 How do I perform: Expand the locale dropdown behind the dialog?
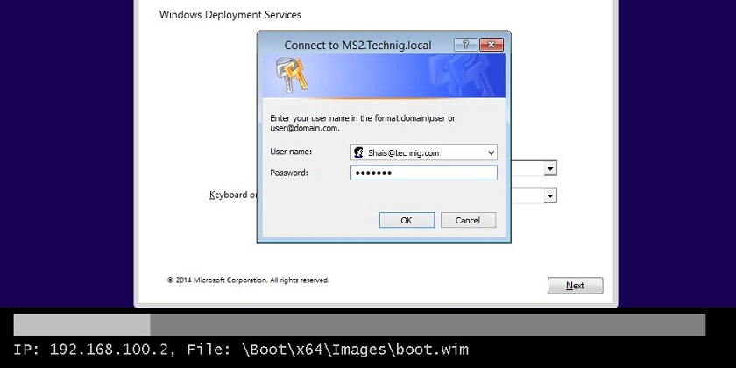pos(550,168)
